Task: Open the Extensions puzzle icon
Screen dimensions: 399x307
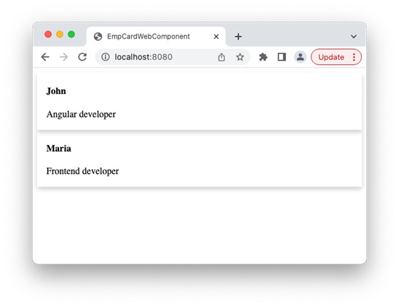Action: 263,57
